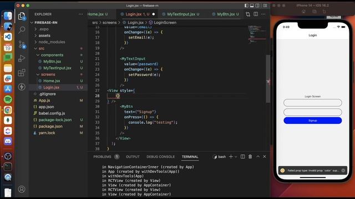The image size is (355, 199).
Task: Click unsaved dot on Login.jsx tab
Action: click(x=154, y=14)
